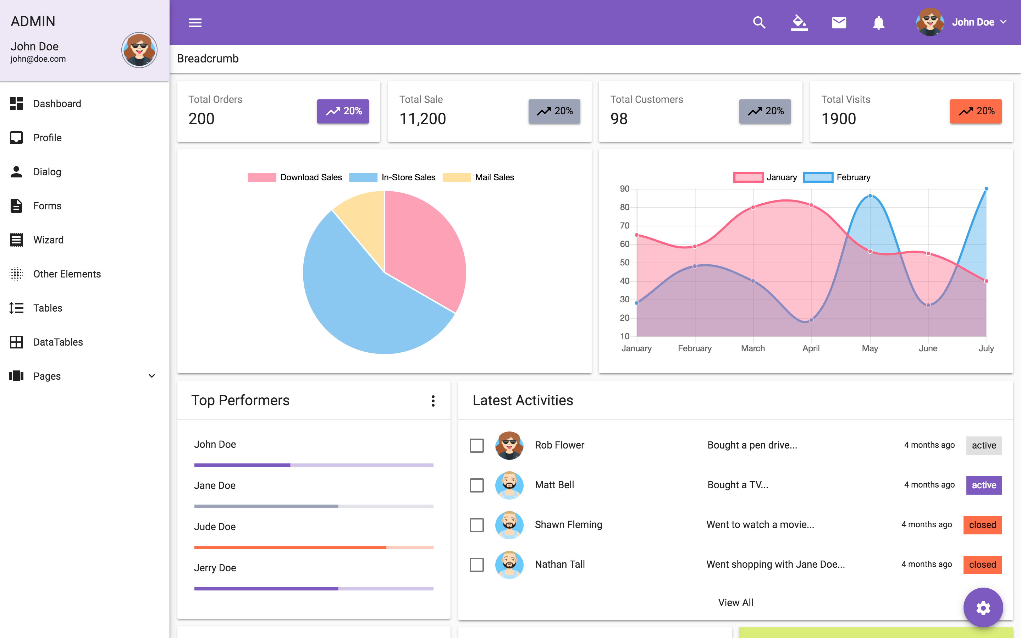1021x638 pixels.
Task: Open the hamburger menu in the top bar
Action: coord(195,22)
